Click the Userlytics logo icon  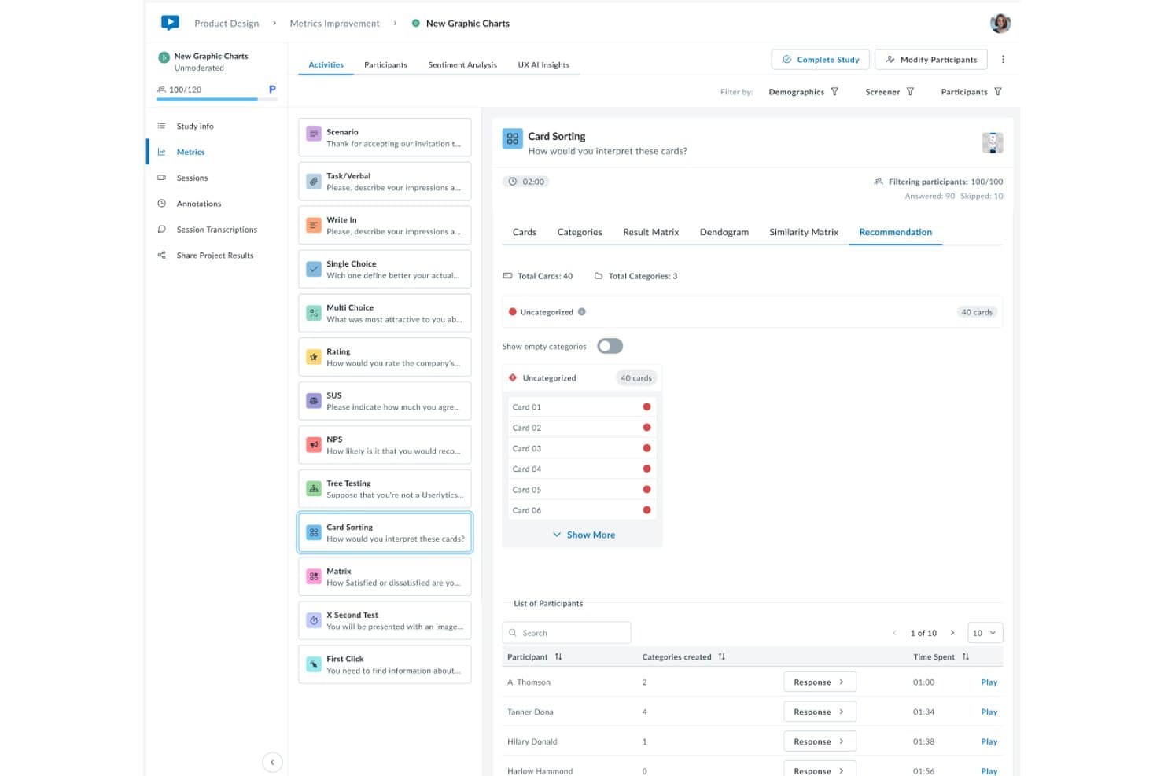pos(170,23)
